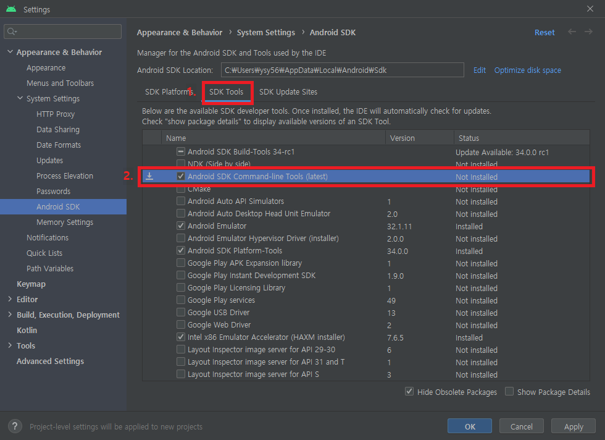Open Data Sharing settings
Image resolution: width=605 pixels, height=440 pixels.
point(58,129)
